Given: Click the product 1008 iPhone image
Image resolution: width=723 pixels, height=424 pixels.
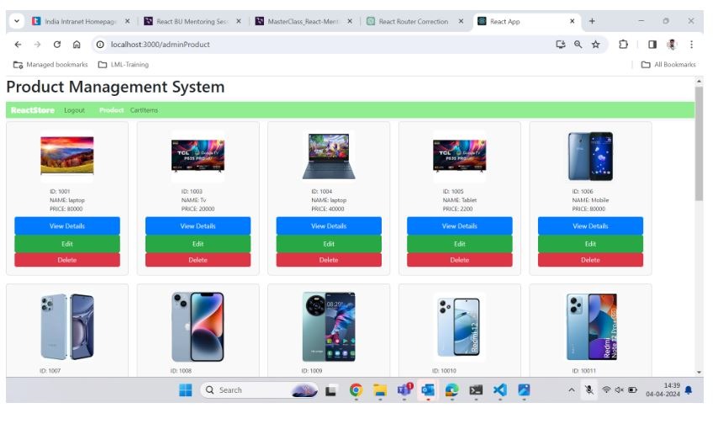Looking at the screenshot, I should pos(198,327).
